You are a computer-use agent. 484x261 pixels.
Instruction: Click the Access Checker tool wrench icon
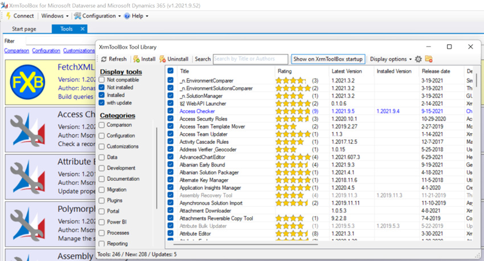[x=27, y=129]
